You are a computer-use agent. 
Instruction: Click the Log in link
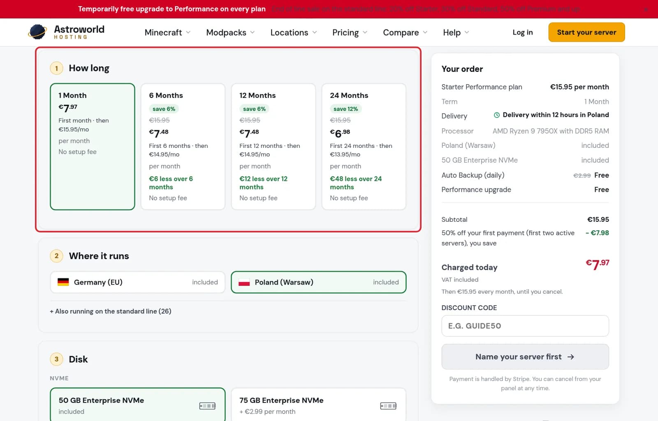[523, 32]
